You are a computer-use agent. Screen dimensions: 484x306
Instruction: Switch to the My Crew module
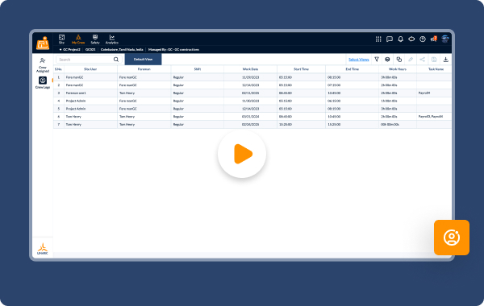[x=78, y=39]
